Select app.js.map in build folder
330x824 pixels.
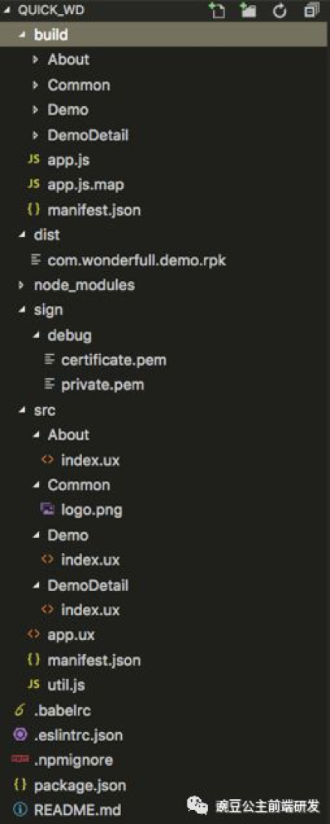tap(165, 185)
